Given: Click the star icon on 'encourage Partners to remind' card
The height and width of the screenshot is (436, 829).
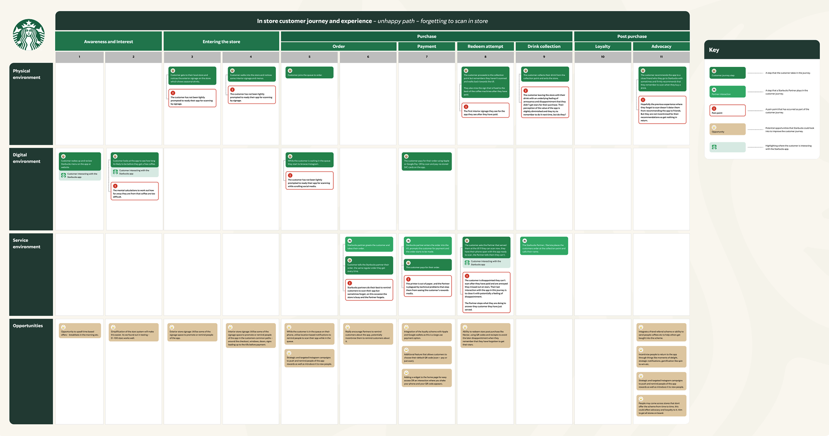Looking at the screenshot, I should tap(348, 327).
